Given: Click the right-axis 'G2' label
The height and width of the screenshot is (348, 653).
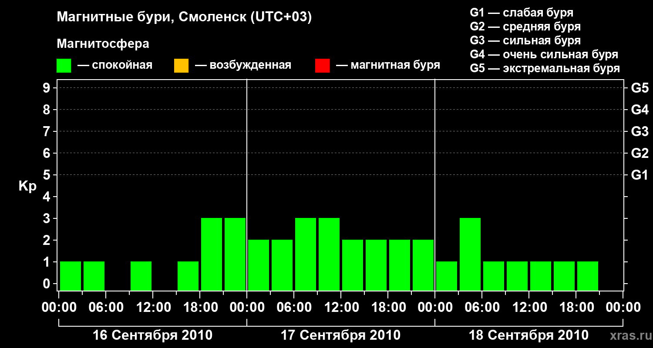Looking at the screenshot, I should click(640, 154).
